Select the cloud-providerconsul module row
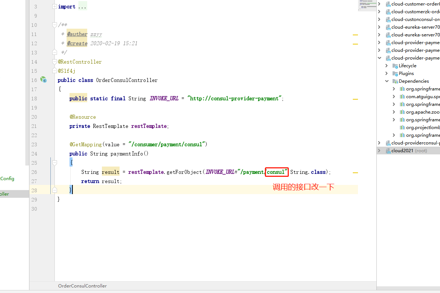This screenshot has height=293, width=440. coord(408,143)
